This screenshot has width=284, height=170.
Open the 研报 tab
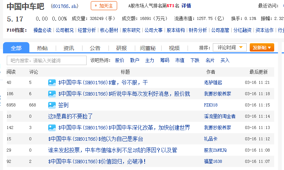coord(121,48)
